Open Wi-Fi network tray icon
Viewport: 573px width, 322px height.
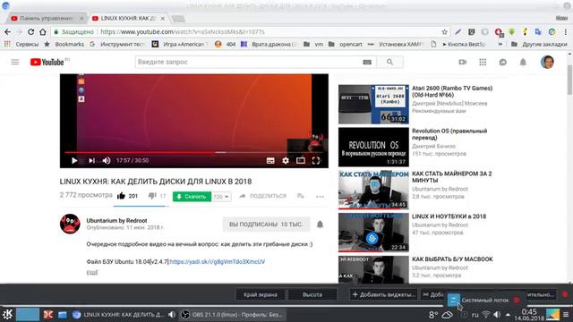(x=485, y=314)
